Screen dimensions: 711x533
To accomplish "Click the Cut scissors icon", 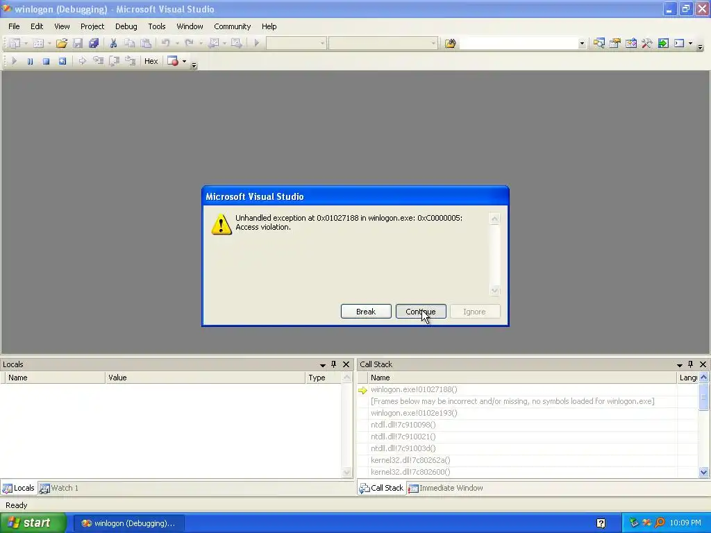I will pos(113,43).
